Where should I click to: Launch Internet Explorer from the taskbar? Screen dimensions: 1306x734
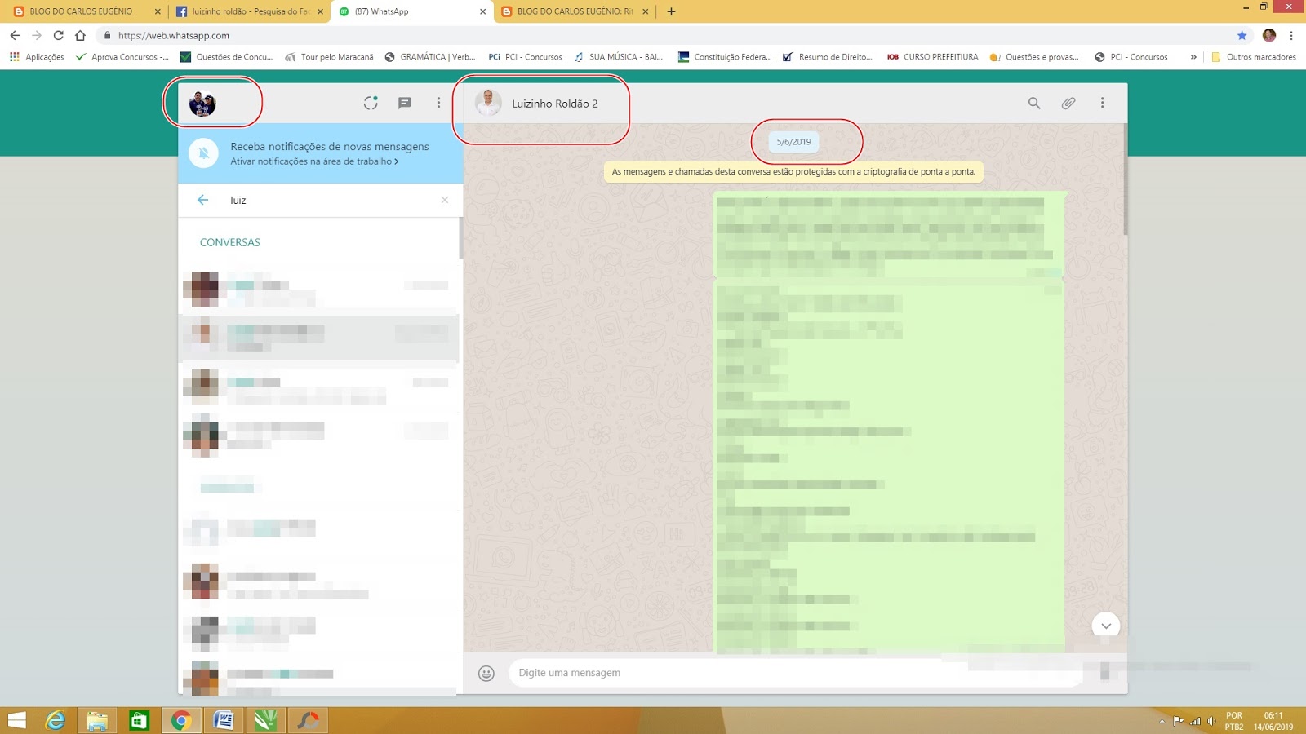point(56,720)
